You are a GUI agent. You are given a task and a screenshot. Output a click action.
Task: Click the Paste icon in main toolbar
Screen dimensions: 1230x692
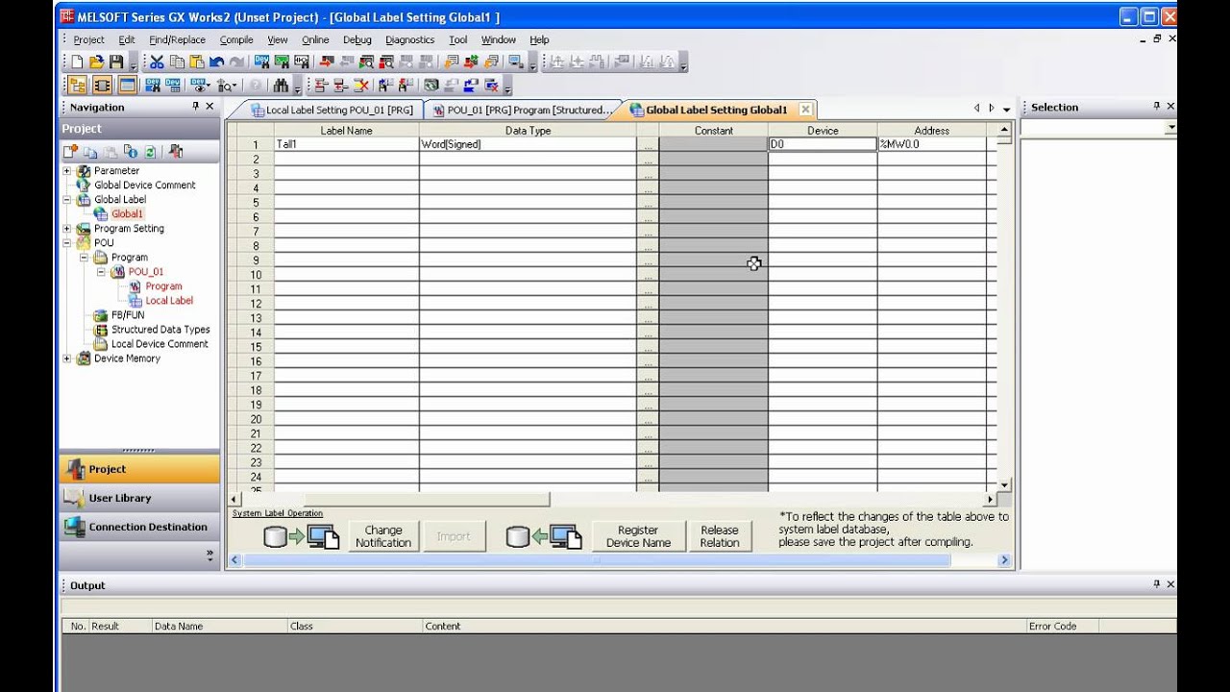click(196, 62)
